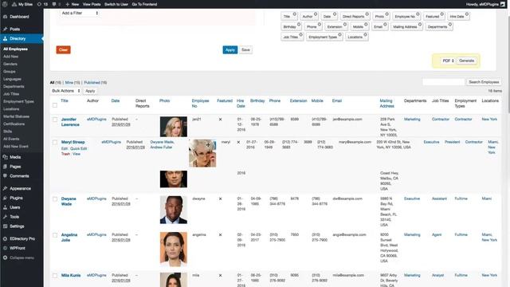Viewport: 510px width, 287px height.
Task: Remove the Hire Date column chip
Action: click(467, 14)
